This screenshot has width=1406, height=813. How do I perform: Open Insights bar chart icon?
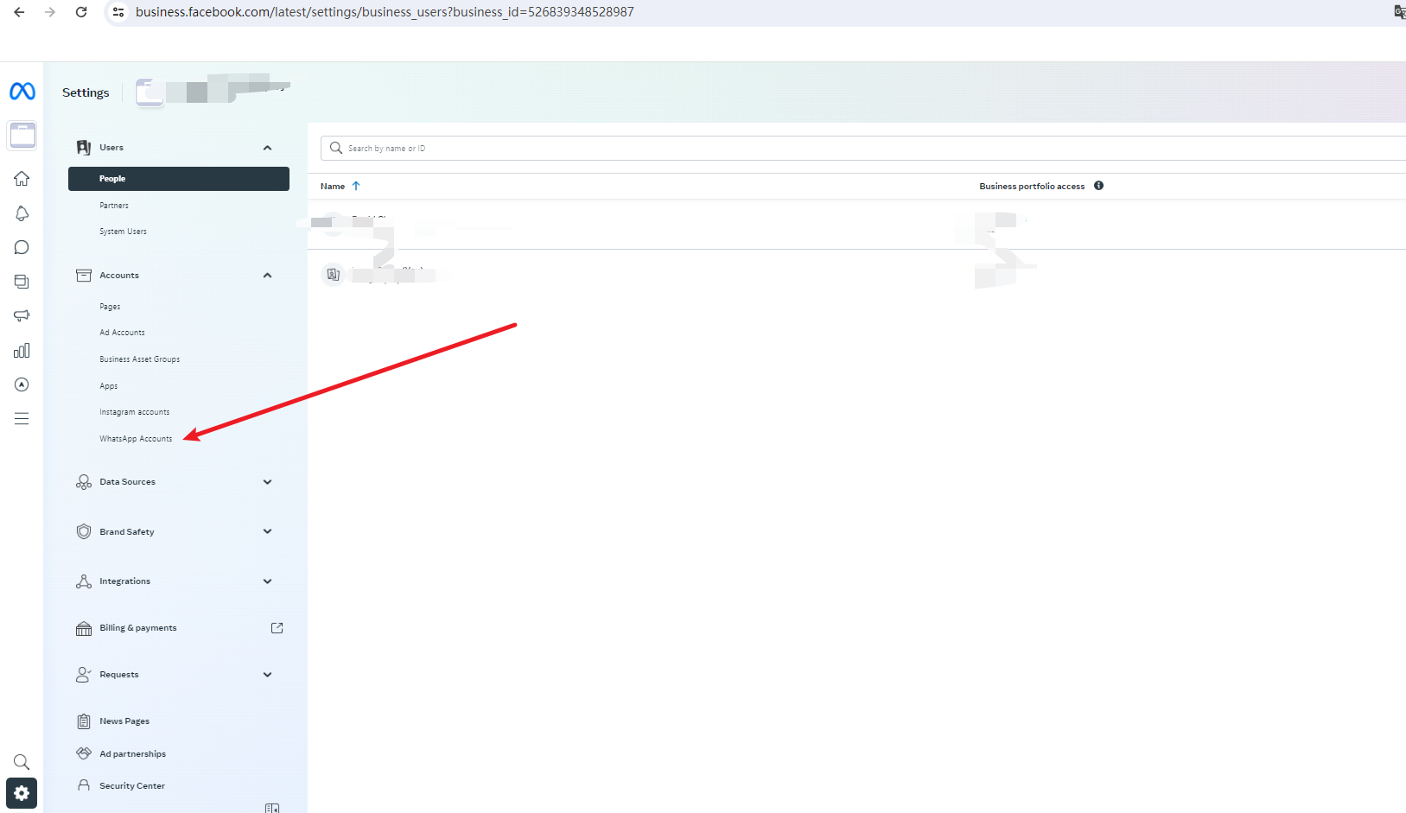coord(22,350)
